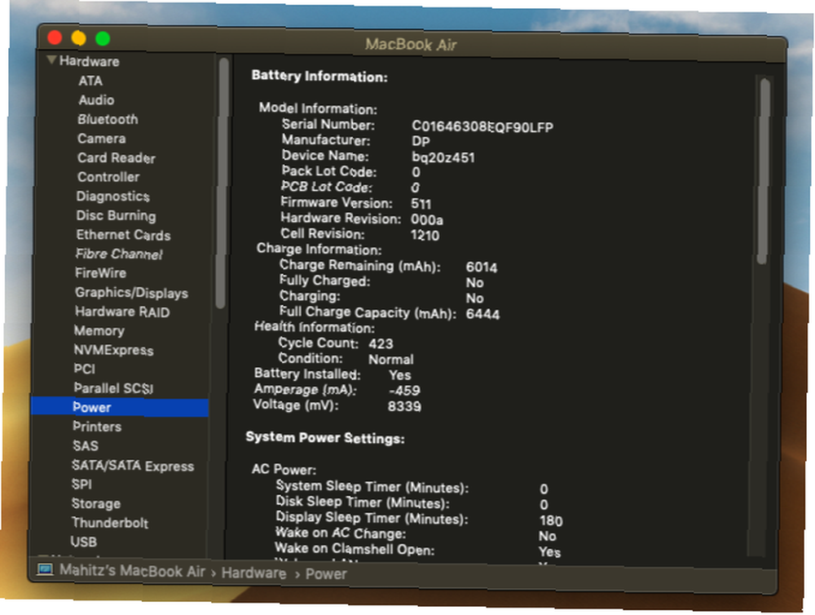Select NVMExpress entry
The image size is (815, 615).
113,350
